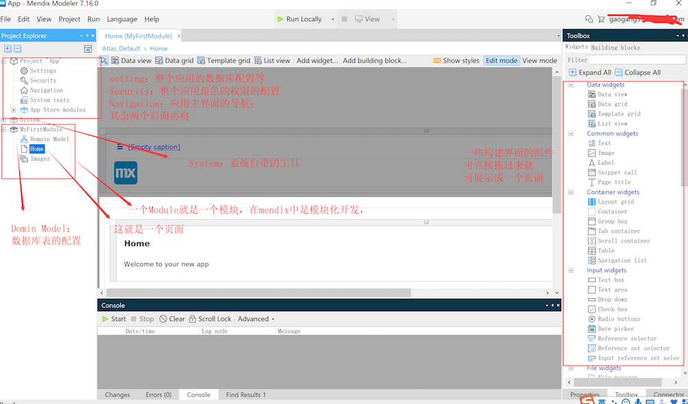Expand the System module node
The height and width of the screenshot is (404, 688).
click(x=4, y=119)
